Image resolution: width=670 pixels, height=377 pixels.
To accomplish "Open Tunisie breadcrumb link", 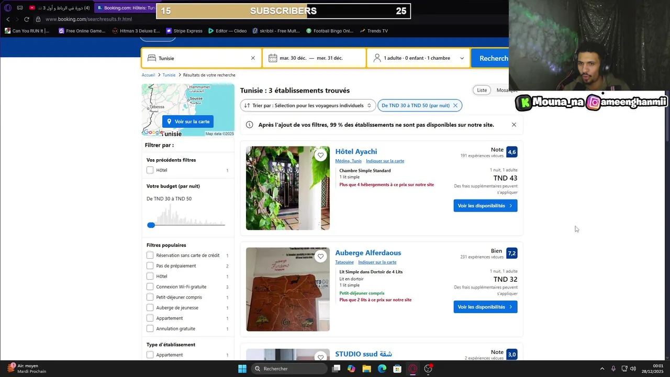I will pyautogui.click(x=169, y=75).
